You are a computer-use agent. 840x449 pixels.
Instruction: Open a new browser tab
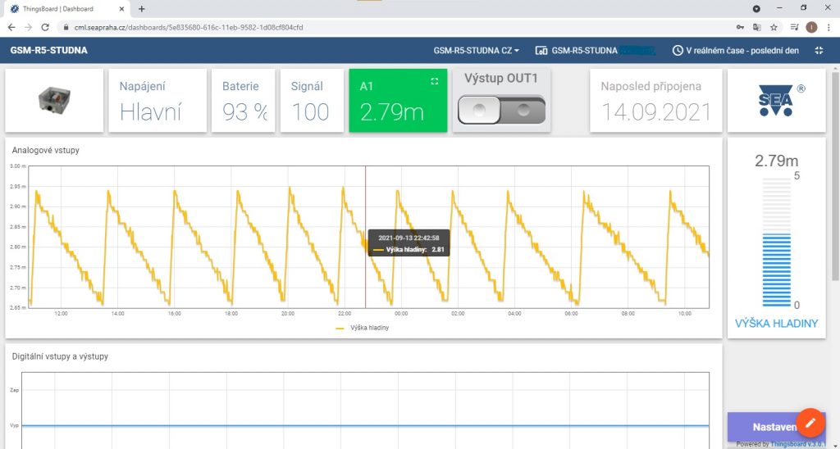click(x=141, y=8)
